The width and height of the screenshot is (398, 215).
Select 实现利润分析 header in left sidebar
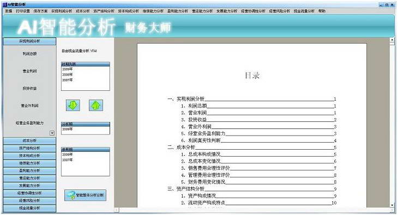pos(29,41)
